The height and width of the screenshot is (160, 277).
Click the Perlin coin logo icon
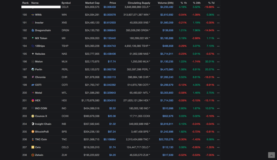point(33,69)
